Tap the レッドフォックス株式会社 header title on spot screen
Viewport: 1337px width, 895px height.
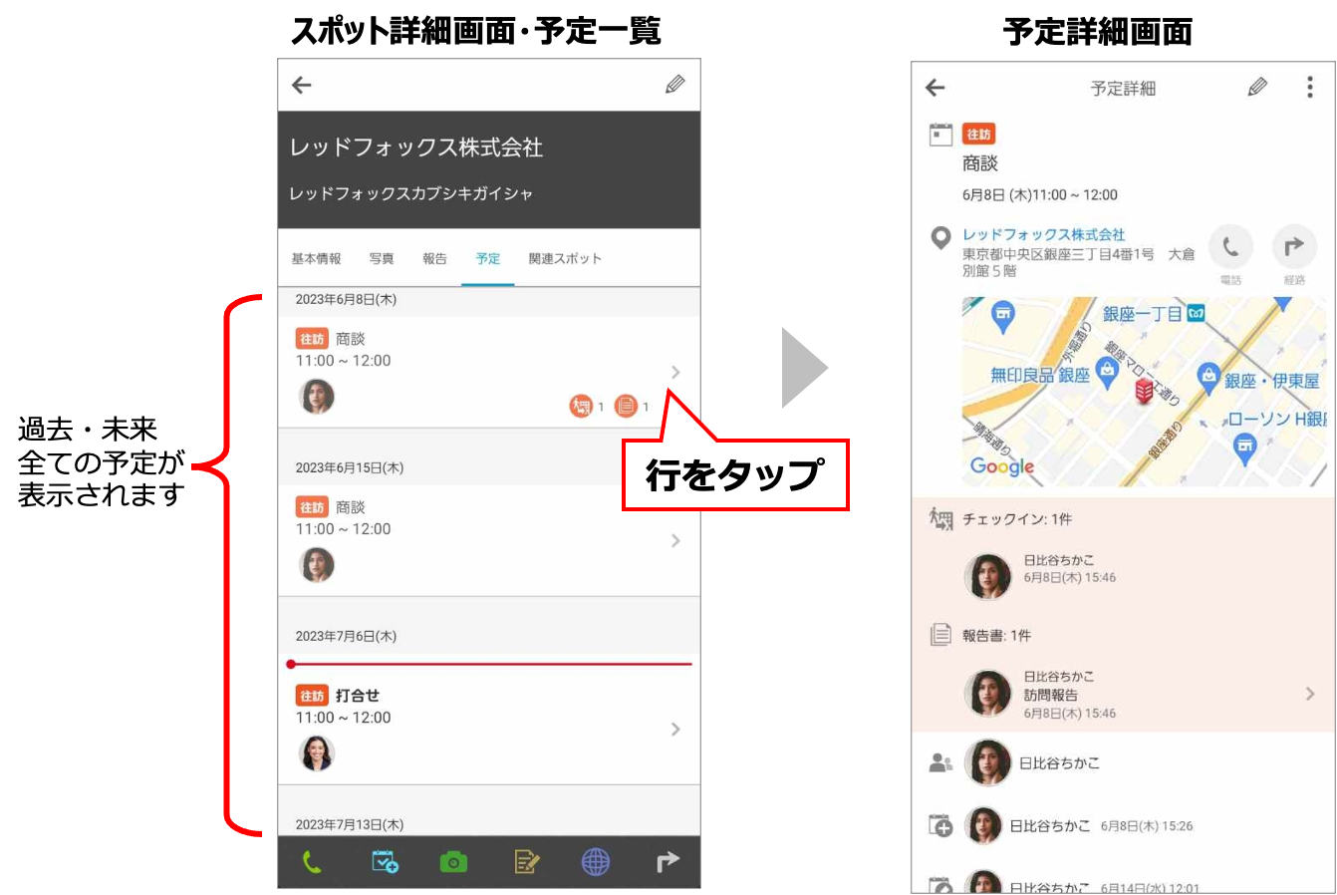click(416, 148)
